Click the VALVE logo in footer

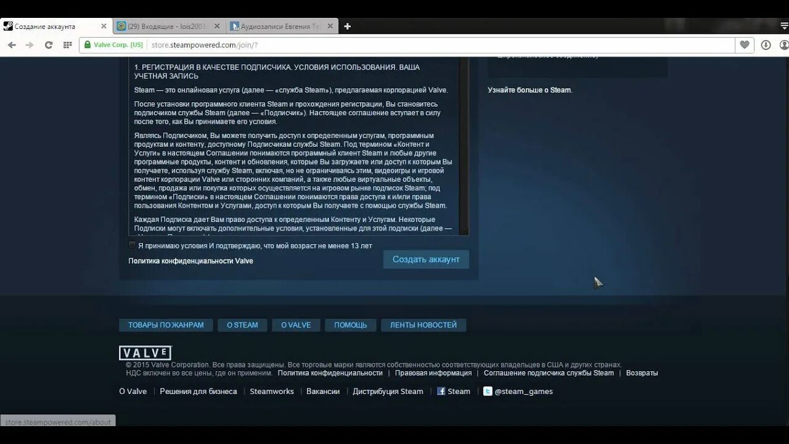(x=145, y=353)
